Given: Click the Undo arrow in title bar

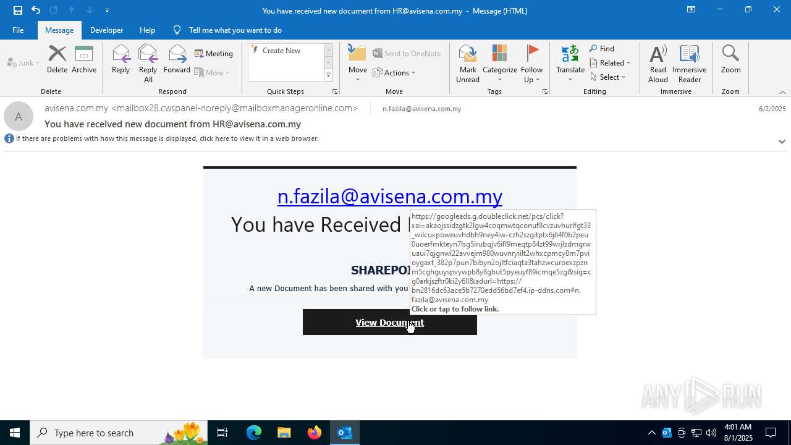Looking at the screenshot, I should click(x=36, y=10).
